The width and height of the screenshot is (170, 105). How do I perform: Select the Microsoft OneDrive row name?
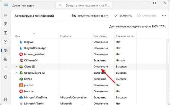click(x=36, y=97)
